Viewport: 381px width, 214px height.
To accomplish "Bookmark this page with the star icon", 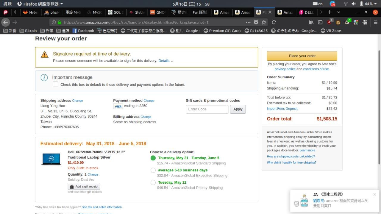I will click(264, 22).
